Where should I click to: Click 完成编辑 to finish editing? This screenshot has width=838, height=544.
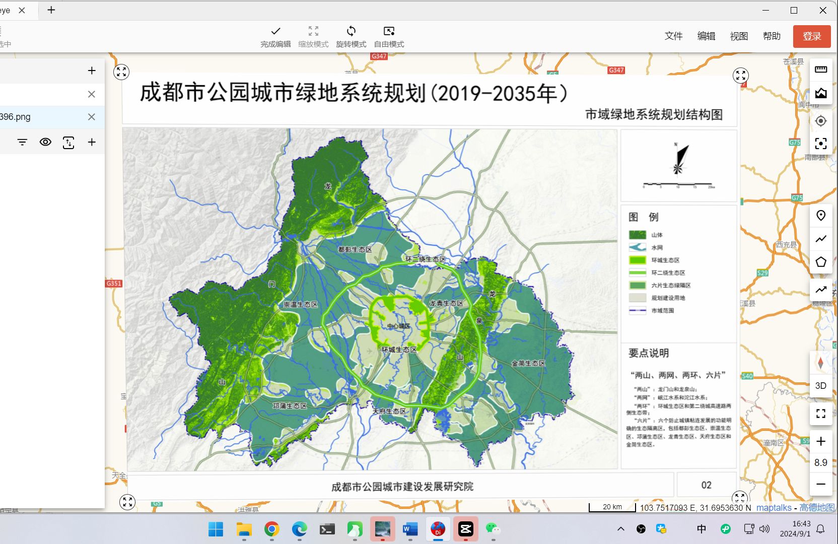[275, 36]
